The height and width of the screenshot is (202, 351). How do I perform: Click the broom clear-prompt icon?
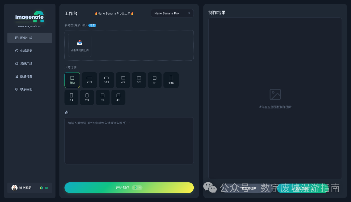pos(67,113)
